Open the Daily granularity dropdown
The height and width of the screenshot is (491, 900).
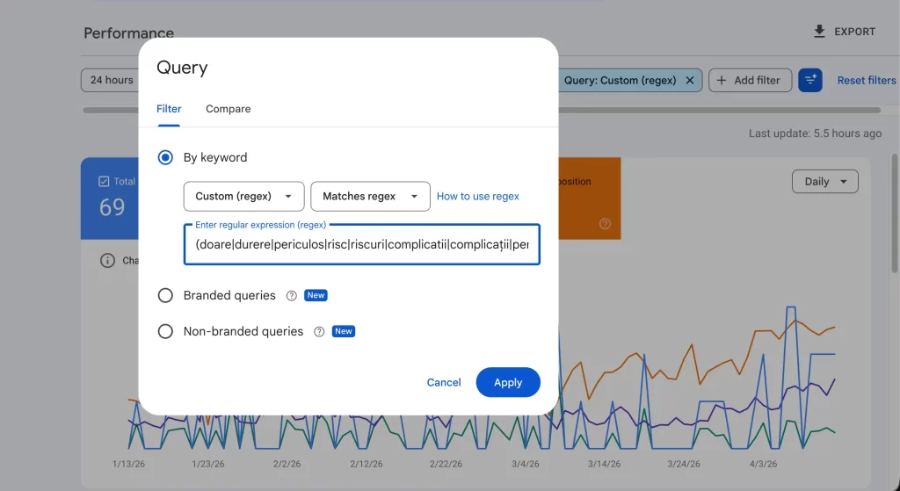[x=824, y=182]
